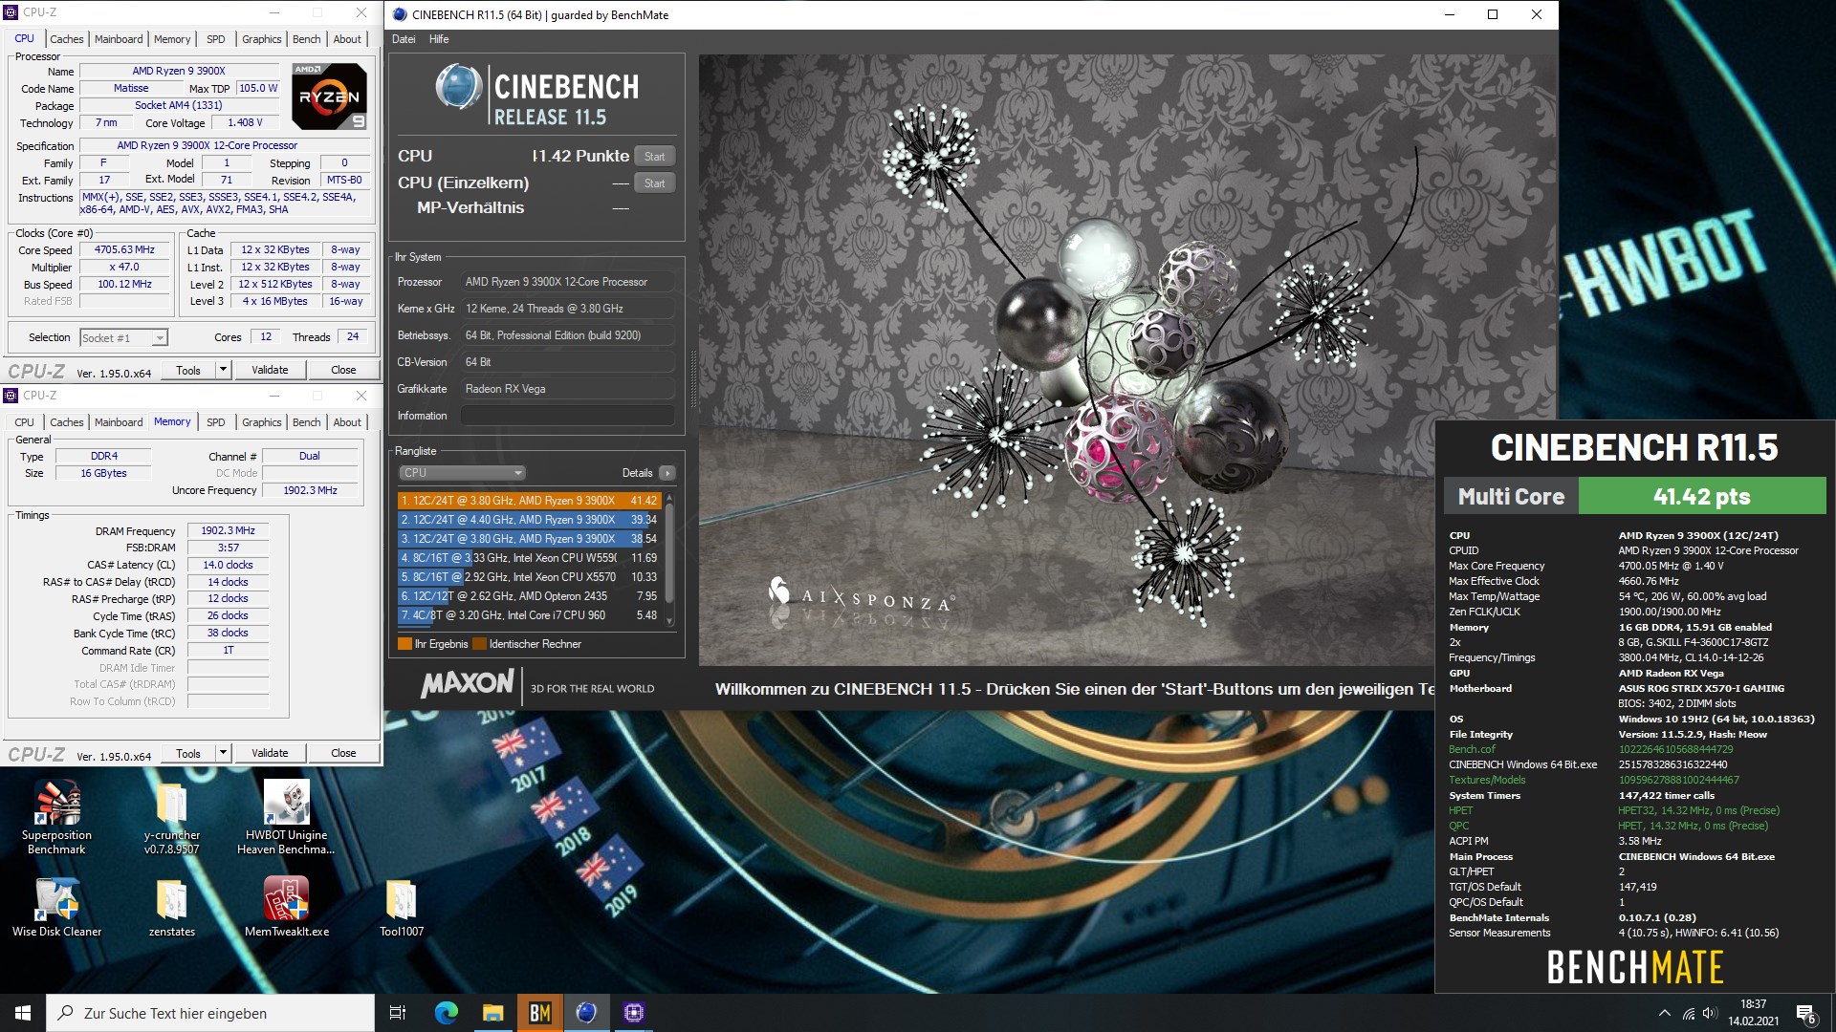This screenshot has width=1836, height=1032.
Task: Click Validate in lower CPU-Z window
Action: tap(270, 753)
